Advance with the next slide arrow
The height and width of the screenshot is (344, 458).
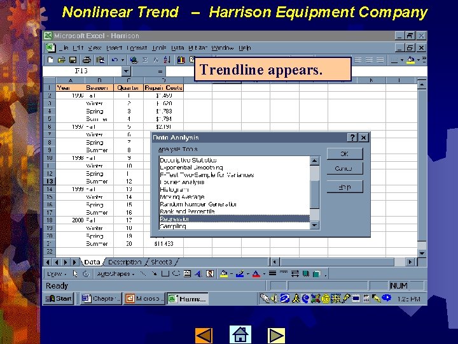point(276,335)
